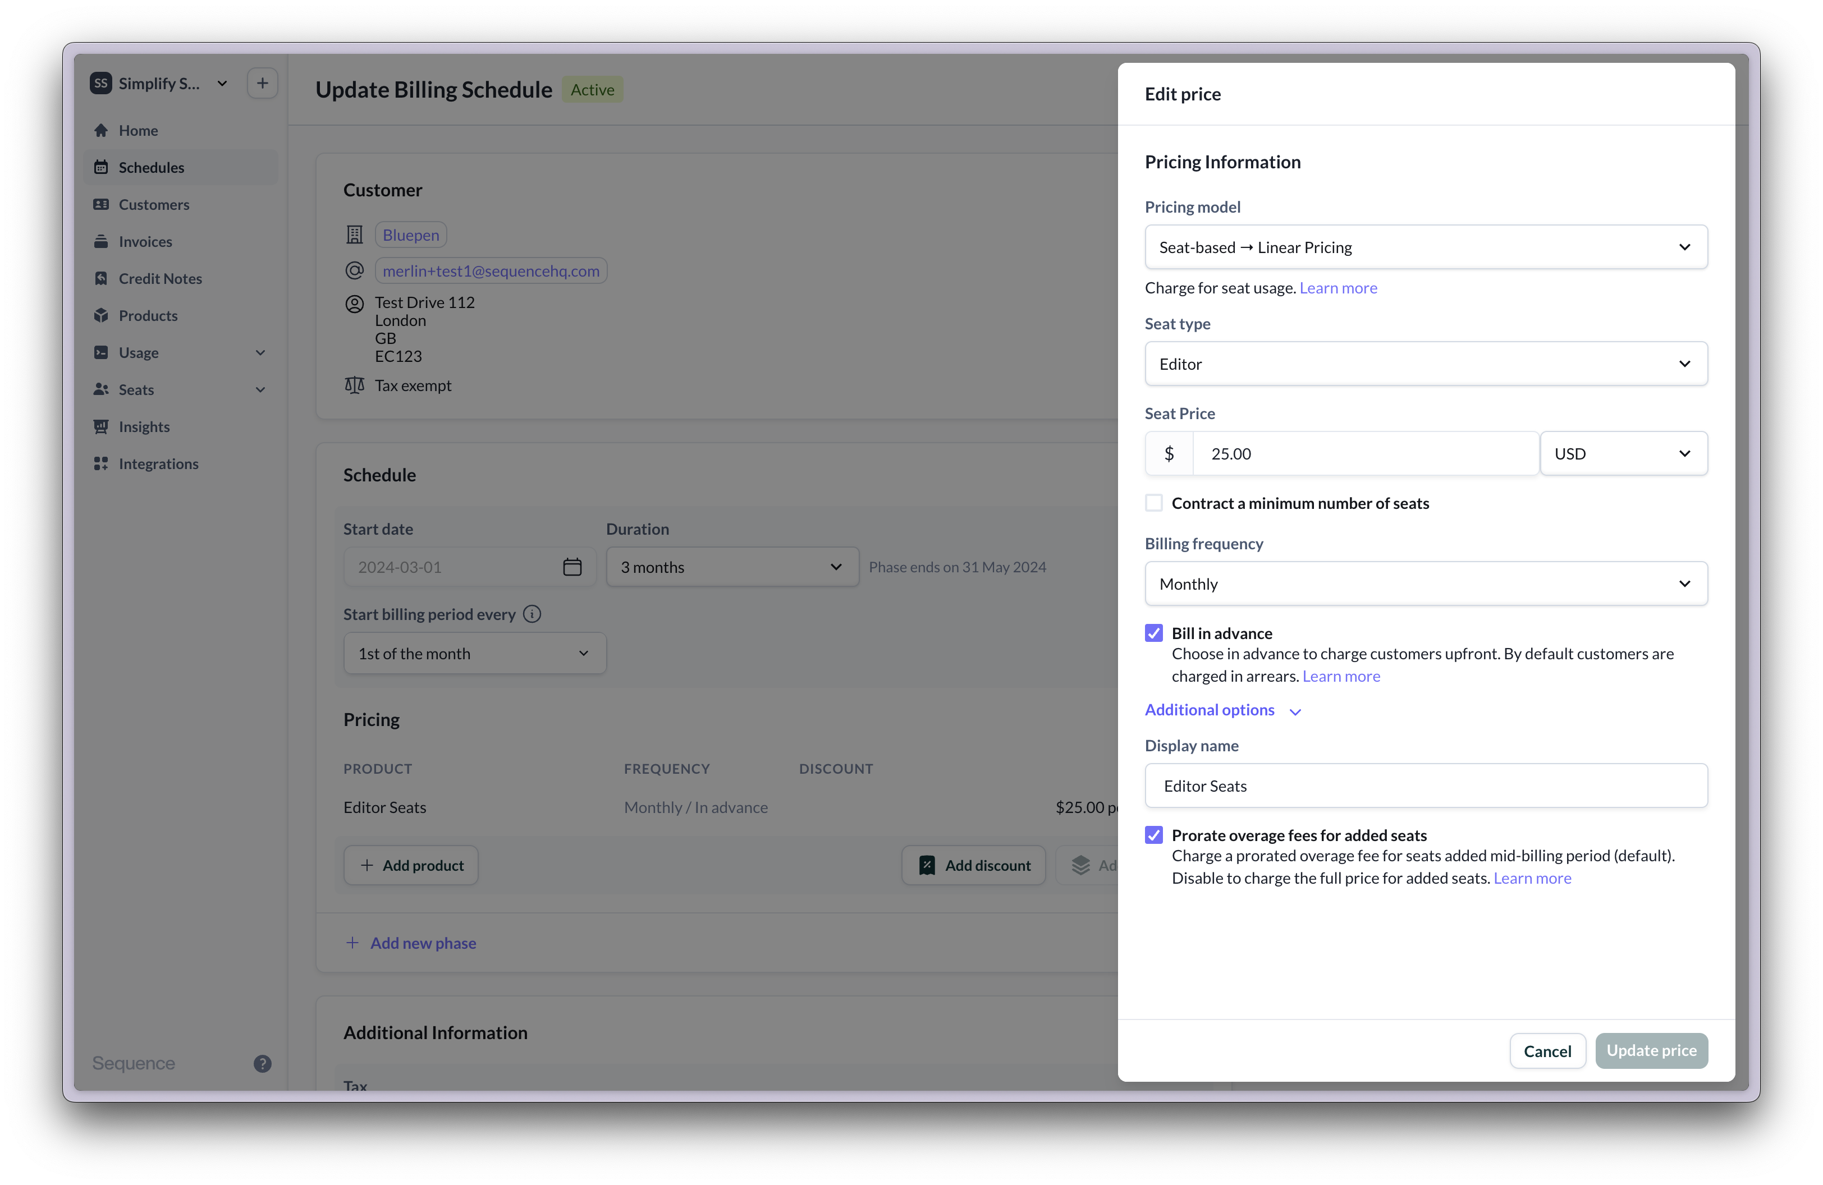Click the Products box icon in sidebar
The image size is (1823, 1185).
pos(102,315)
